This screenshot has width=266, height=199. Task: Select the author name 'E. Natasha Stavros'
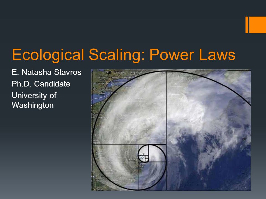[x=47, y=72]
